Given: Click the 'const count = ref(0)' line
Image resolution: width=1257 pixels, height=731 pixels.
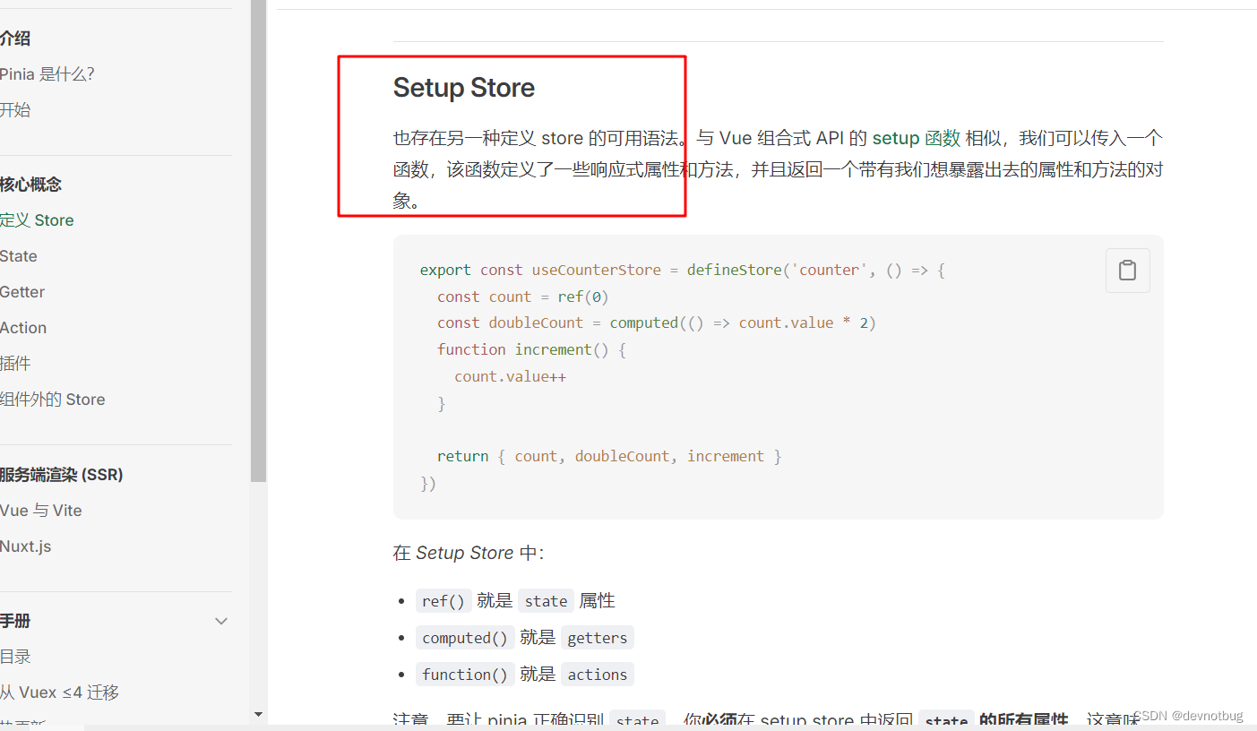Looking at the screenshot, I should click(x=523, y=297).
